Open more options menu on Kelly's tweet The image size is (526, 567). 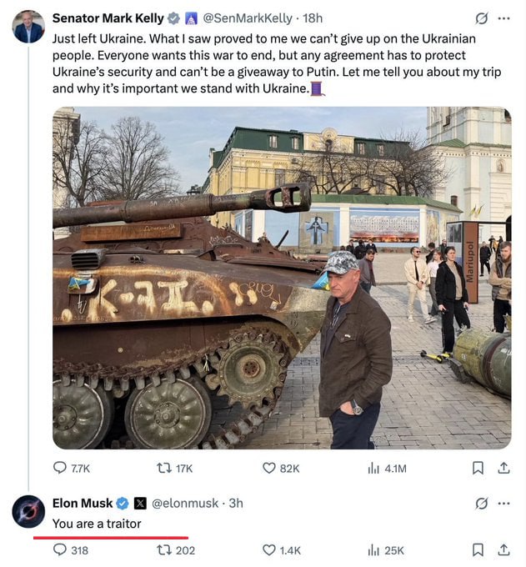coord(504,18)
